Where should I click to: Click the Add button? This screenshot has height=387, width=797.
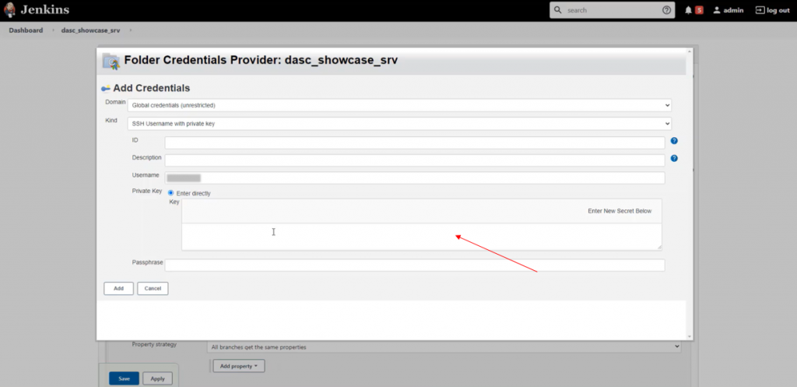pos(118,288)
